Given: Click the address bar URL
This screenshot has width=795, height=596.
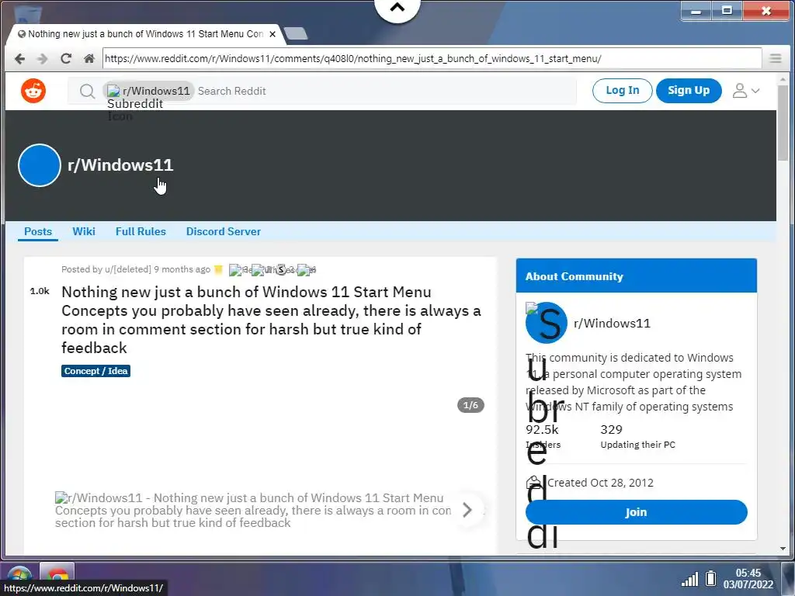Looking at the screenshot, I should click(432, 59).
